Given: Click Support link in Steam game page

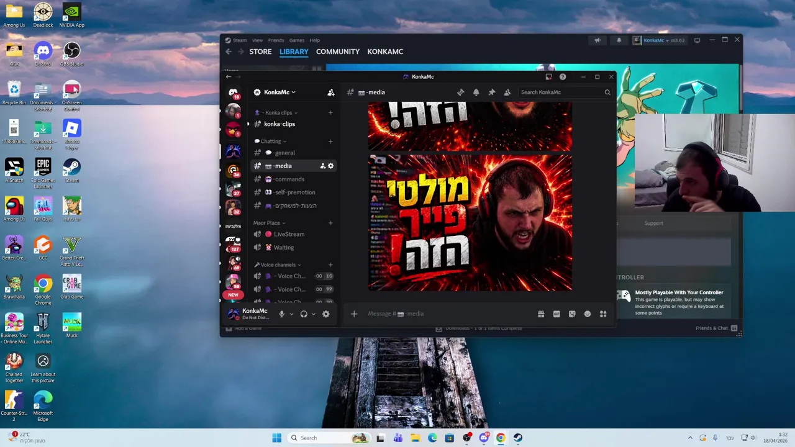Looking at the screenshot, I should (x=653, y=223).
